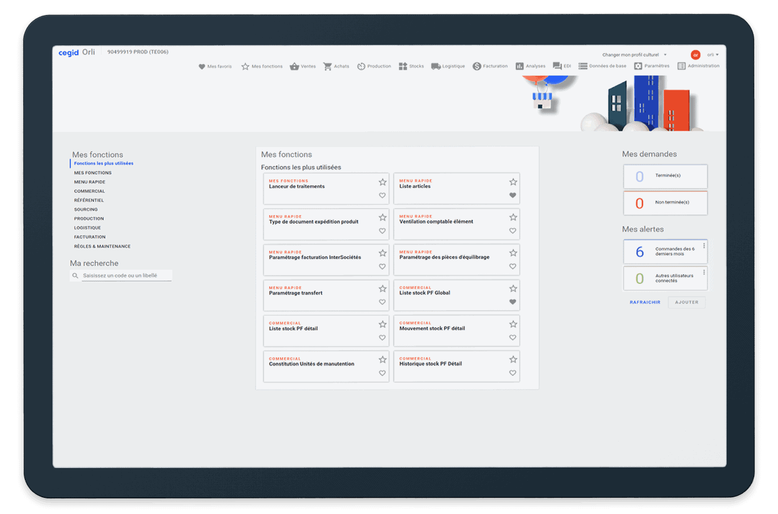Click the RAFRAICHIR link
Image resolution: width=778 pixels, height=514 pixels.
[645, 303]
